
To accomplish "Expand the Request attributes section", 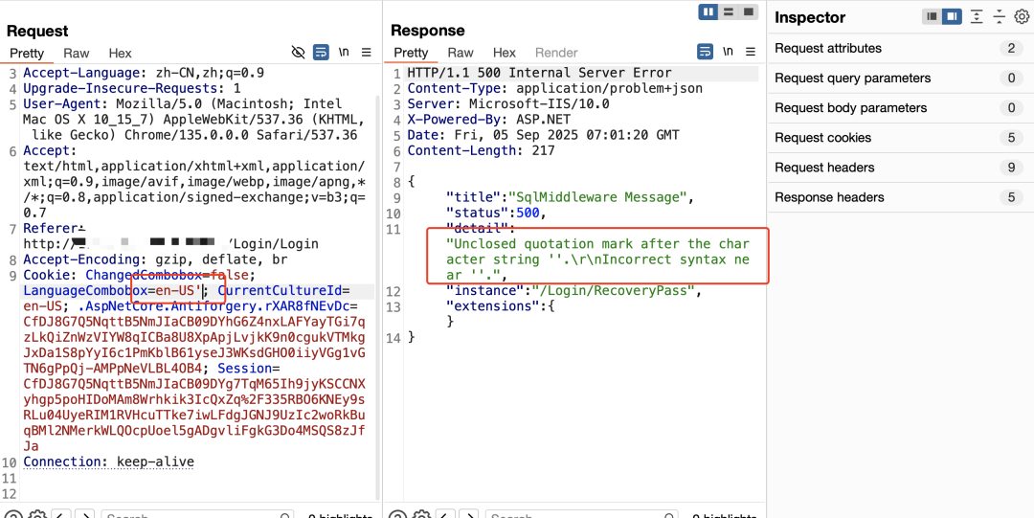I will coord(901,48).
